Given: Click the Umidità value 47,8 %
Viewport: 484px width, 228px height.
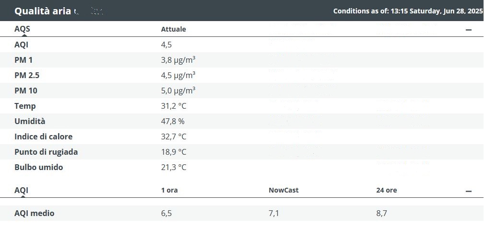Looking at the screenshot, I should click(x=173, y=121).
